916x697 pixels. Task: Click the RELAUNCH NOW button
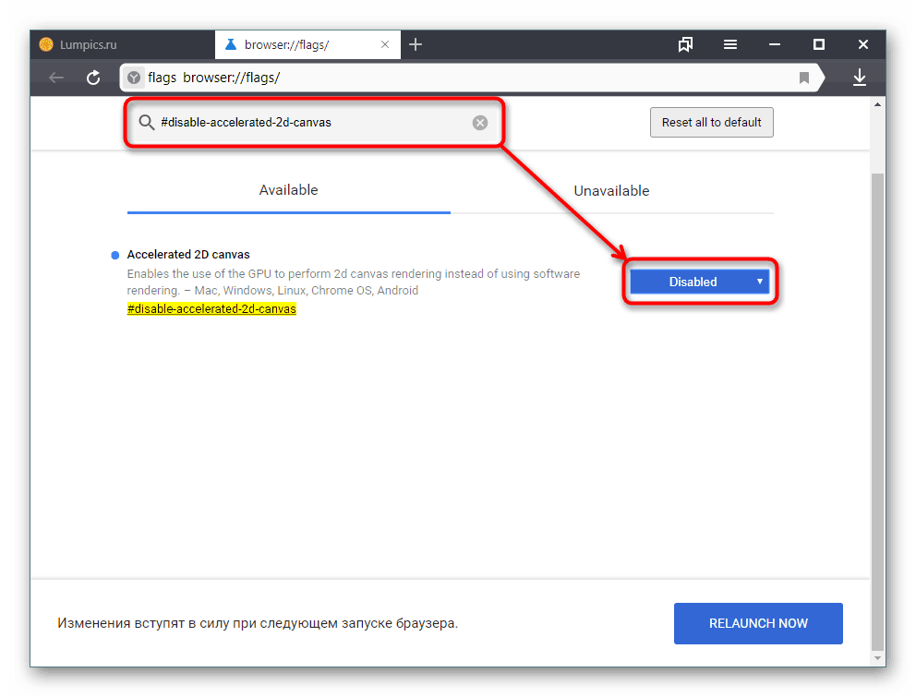758,623
